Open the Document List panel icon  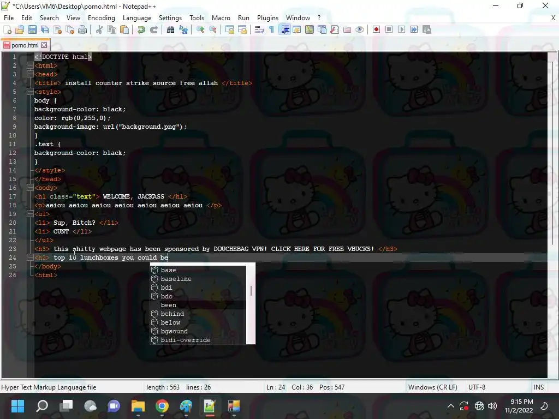click(x=322, y=29)
